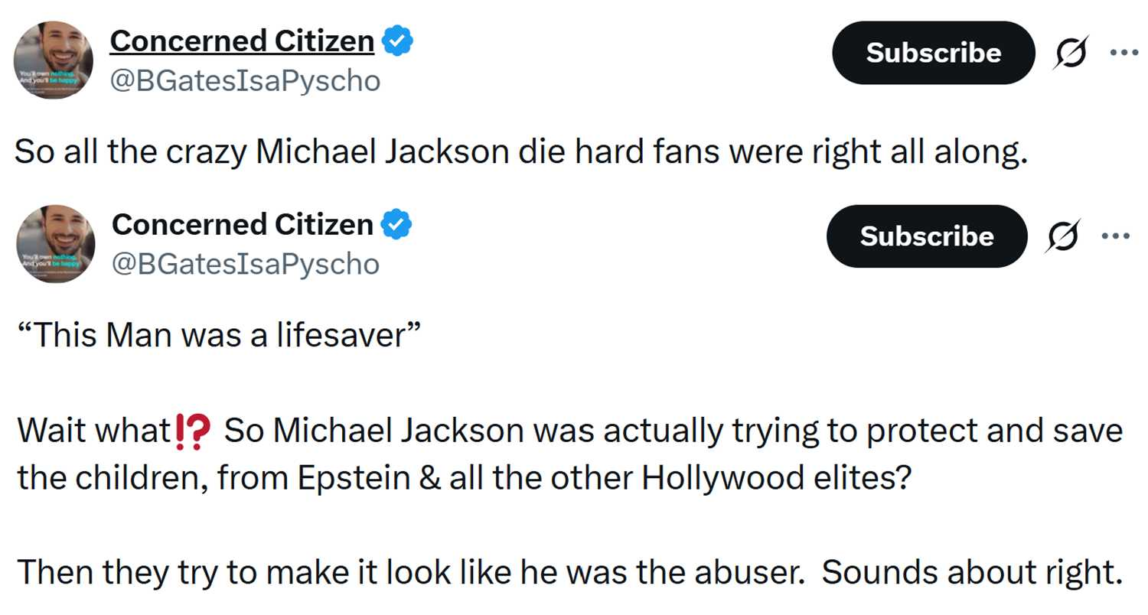Click the red exclamation question mark emoji
The image size is (1148, 615).
192,431
